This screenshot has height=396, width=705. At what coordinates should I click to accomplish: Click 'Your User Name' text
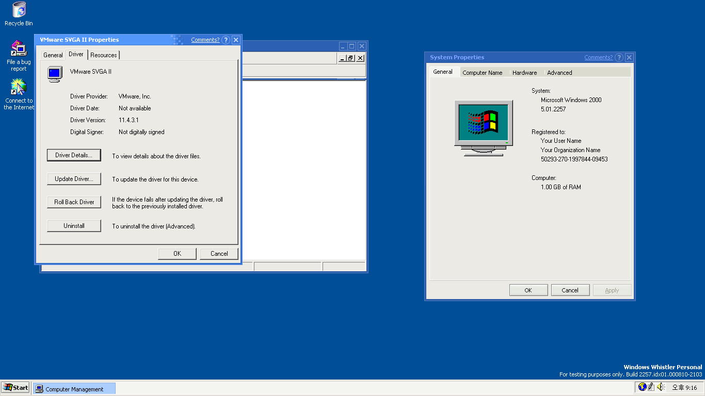pos(561,141)
